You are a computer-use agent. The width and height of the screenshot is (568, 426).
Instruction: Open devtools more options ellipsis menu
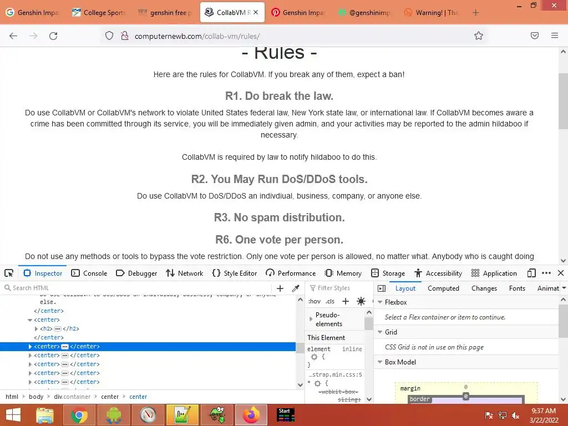tap(546, 273)
